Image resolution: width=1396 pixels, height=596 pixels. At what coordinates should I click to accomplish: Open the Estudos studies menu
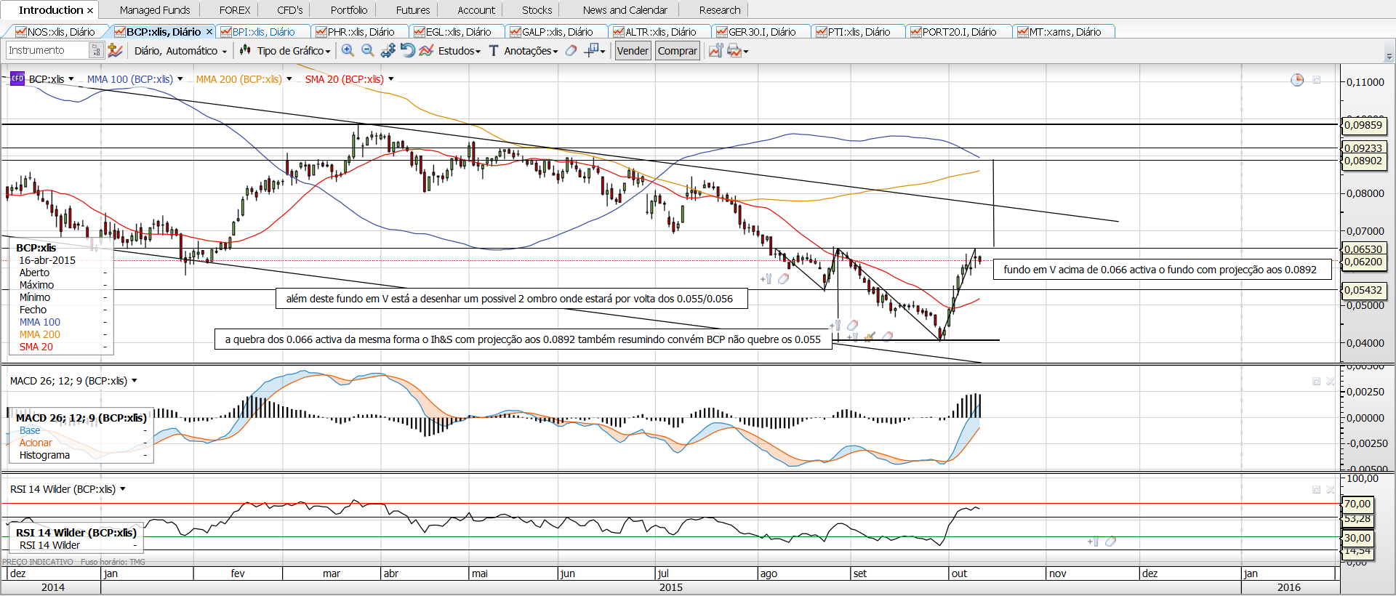pos(459,51)
